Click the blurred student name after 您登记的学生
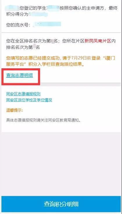 point(53,8)
